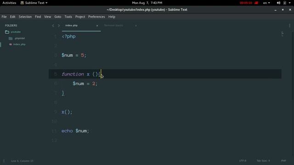Open the Activities overview
Image resolution: width=294 pixels, height=165 pixels.
point(9,3)
